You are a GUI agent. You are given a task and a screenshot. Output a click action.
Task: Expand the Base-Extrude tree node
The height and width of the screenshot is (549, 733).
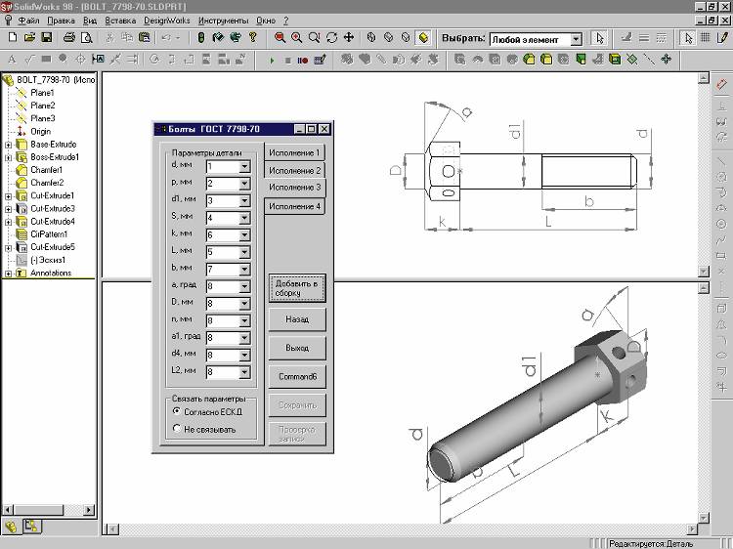(8, 145)
